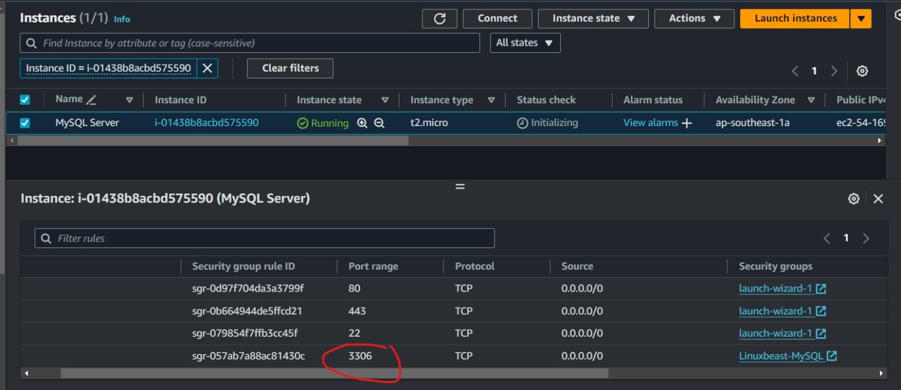Open the All states filter dropdown

pos(525,42)
